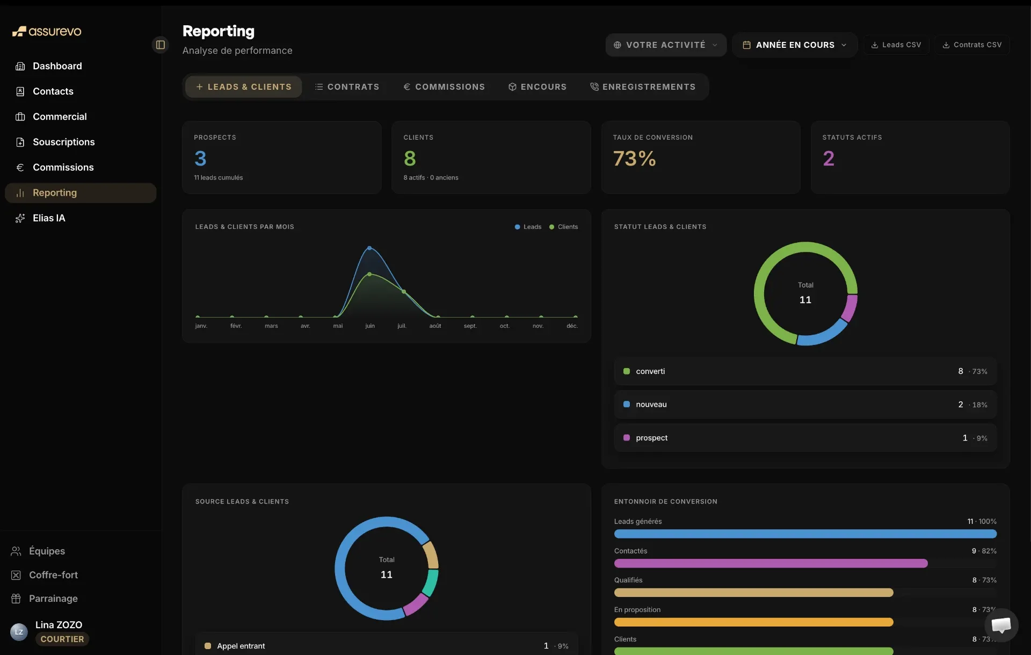
Task: Click the green converti color swatch
Action: [626, 371]
